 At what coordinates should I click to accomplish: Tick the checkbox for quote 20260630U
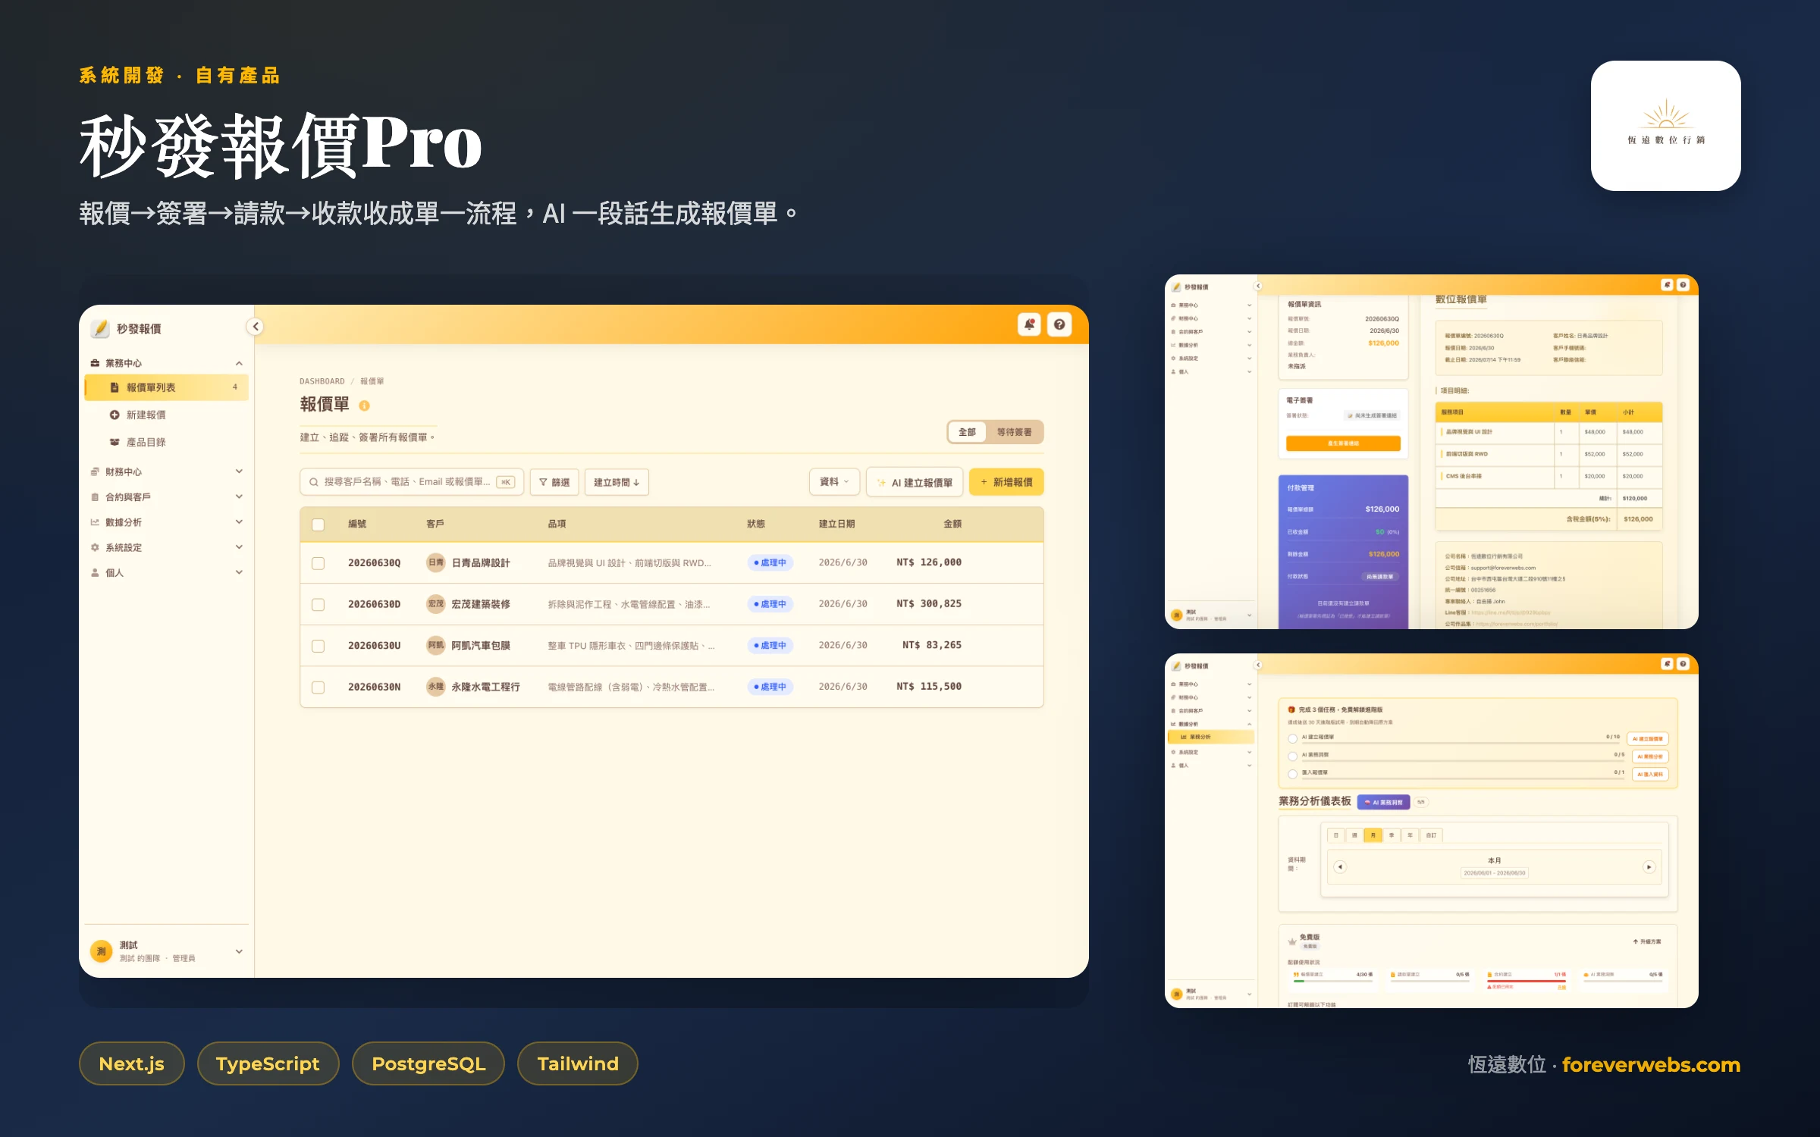click(318, 646)
